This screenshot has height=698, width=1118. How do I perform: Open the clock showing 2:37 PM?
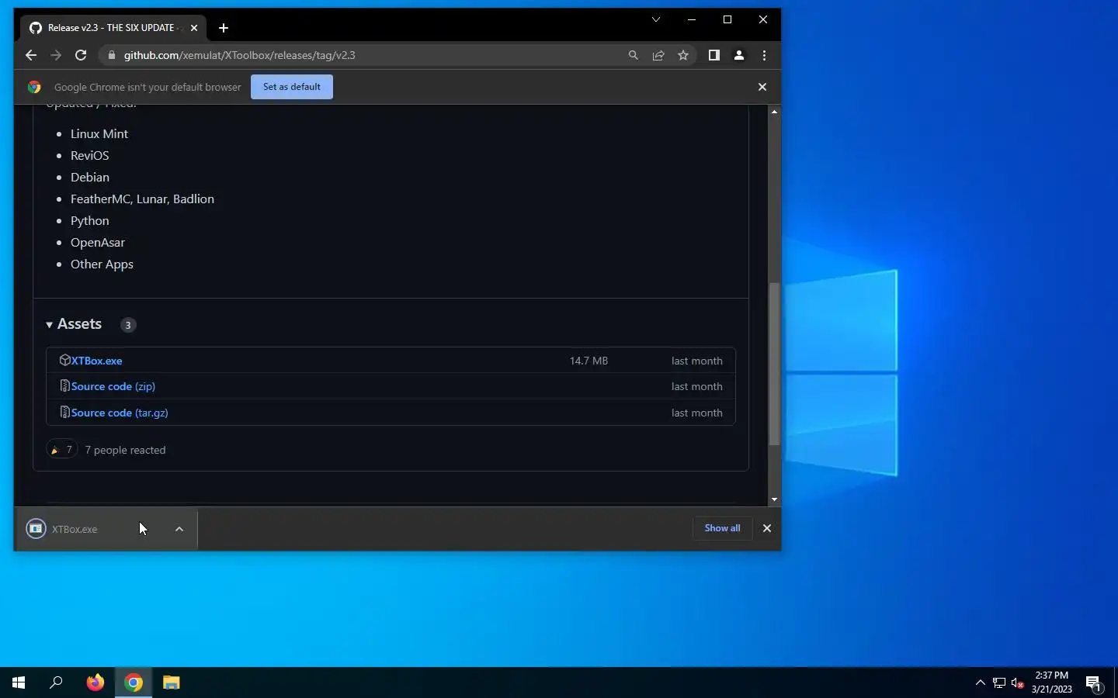(x=1051, y=682)
